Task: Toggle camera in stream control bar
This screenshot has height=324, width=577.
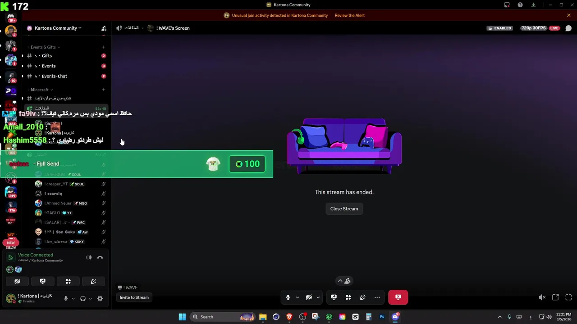Action: pos(309,297)
